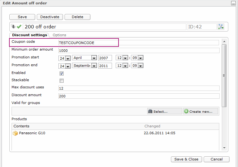
Task: Click the green checkmark active status icon
Action: [19, 27]
